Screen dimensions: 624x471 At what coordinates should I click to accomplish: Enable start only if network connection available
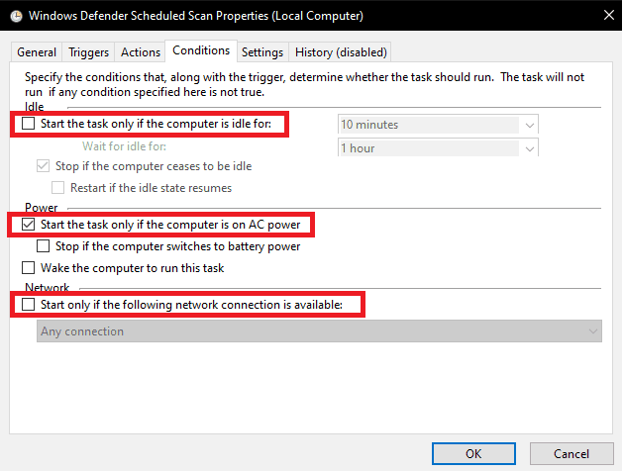[x=29, y=305]
